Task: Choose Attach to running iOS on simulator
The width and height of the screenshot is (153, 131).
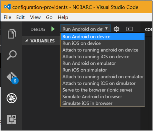Action: [102, 83]
